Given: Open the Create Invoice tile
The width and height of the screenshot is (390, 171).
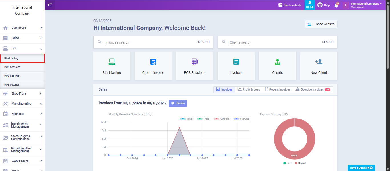Looking at the screenshot, I should point(153,66).
